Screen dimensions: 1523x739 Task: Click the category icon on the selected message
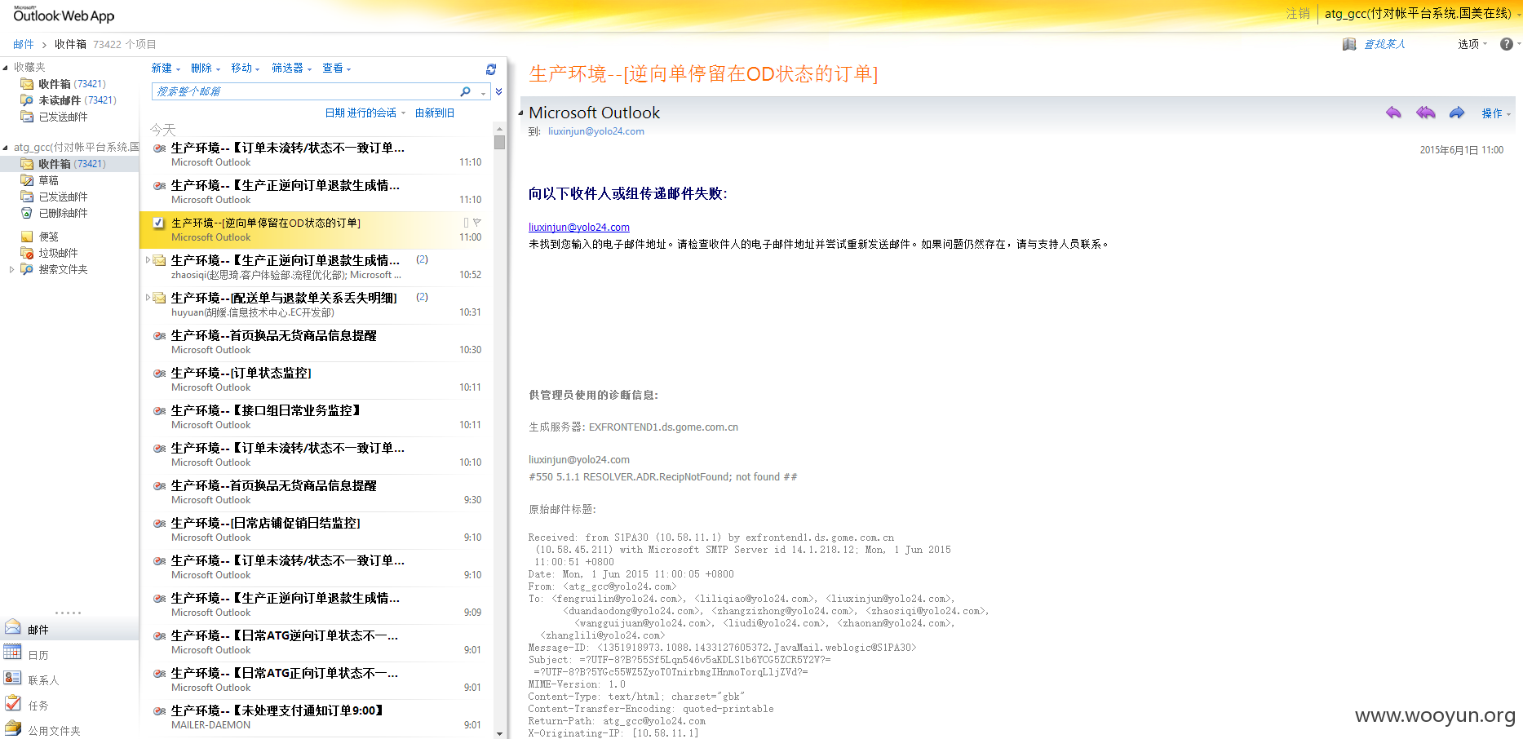coord(467,223)
